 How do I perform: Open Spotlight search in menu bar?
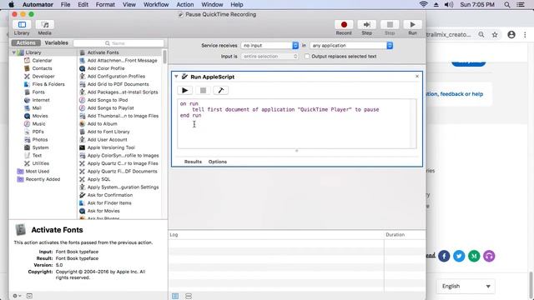coord(507,4)
